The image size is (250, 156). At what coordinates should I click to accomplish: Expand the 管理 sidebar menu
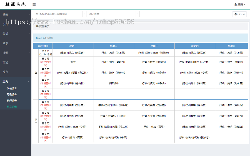pos(16,14)
